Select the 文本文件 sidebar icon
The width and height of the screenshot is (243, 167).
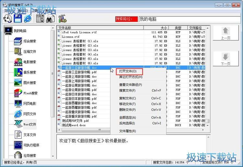pos(18,135)
